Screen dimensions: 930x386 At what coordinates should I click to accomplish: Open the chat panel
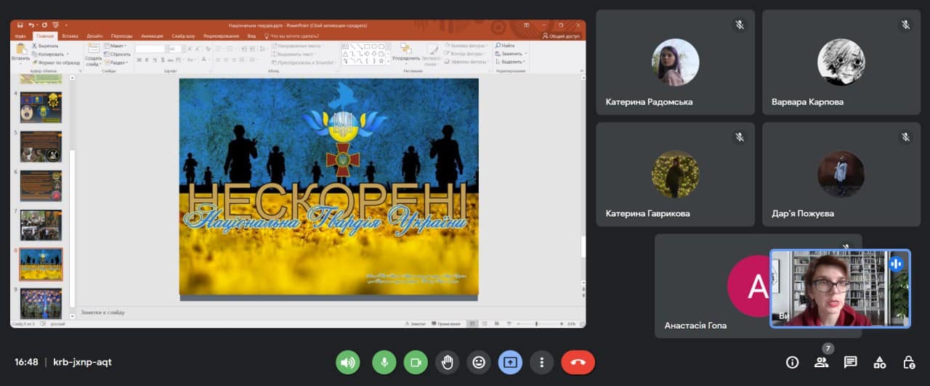850,362
